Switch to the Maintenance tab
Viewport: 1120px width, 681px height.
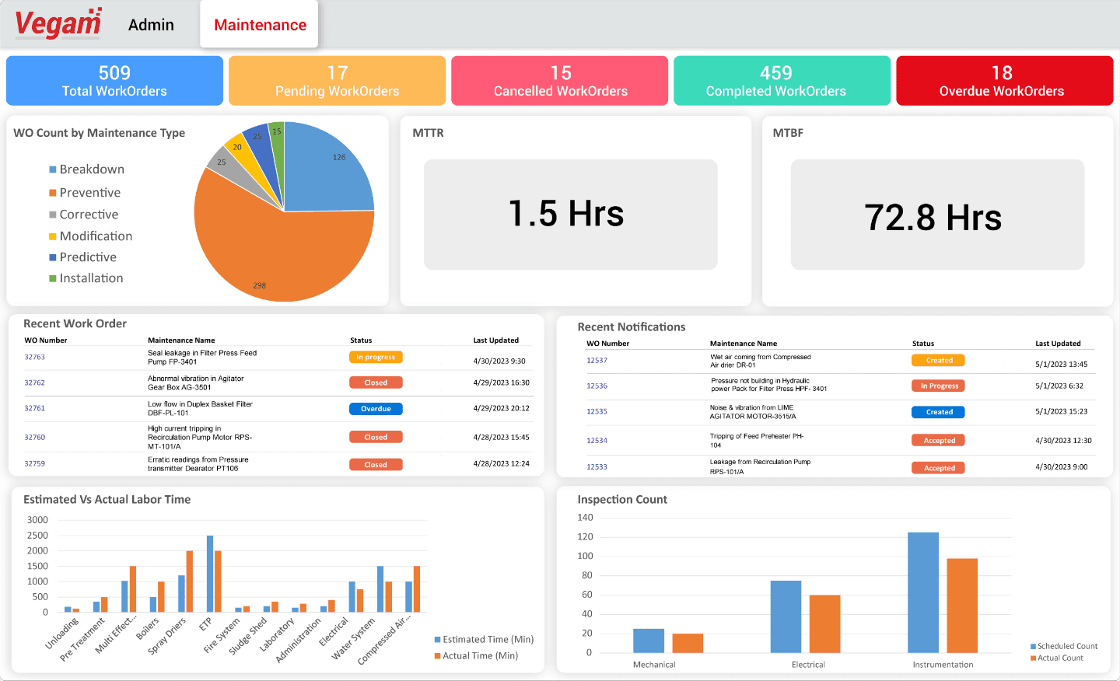point(260,25)
